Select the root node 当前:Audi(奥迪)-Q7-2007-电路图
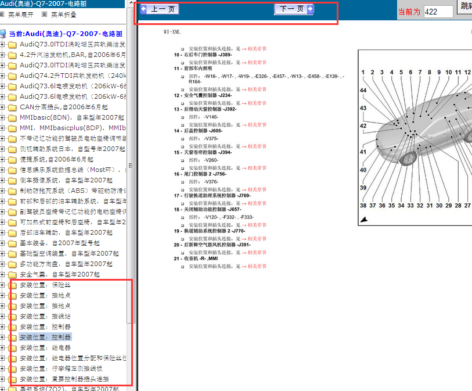 [x=66, y=34]
